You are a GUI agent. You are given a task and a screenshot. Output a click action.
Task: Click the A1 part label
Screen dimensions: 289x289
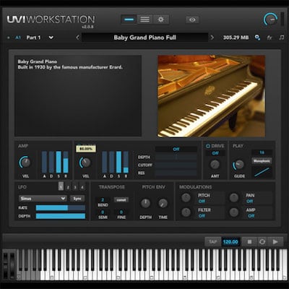pyautogui.click(x=18, y=38)
